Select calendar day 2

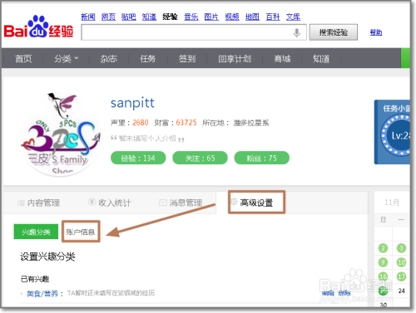[383, 248]
